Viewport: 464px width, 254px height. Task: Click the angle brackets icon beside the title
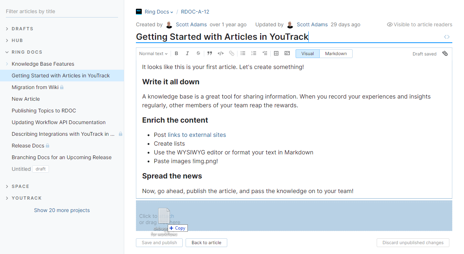tap(447, 37)
